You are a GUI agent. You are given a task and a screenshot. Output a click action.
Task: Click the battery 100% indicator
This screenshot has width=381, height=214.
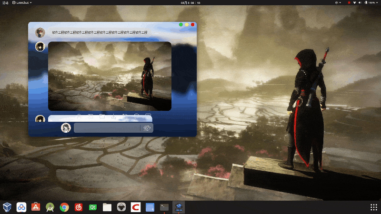coord(370,3)
